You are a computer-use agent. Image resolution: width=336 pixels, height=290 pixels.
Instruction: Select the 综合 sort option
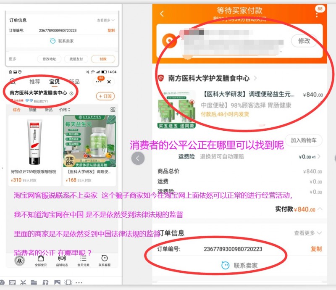pos(16,110)
